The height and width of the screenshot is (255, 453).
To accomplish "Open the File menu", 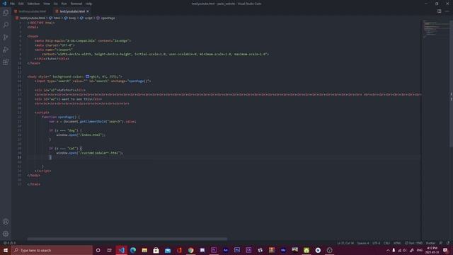I will pyautogui.click(x=12, y=4).
